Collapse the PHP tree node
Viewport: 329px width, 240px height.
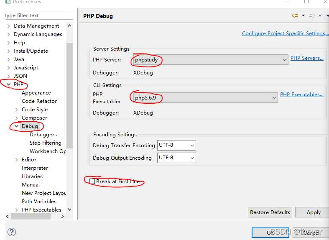click(8, 84)
